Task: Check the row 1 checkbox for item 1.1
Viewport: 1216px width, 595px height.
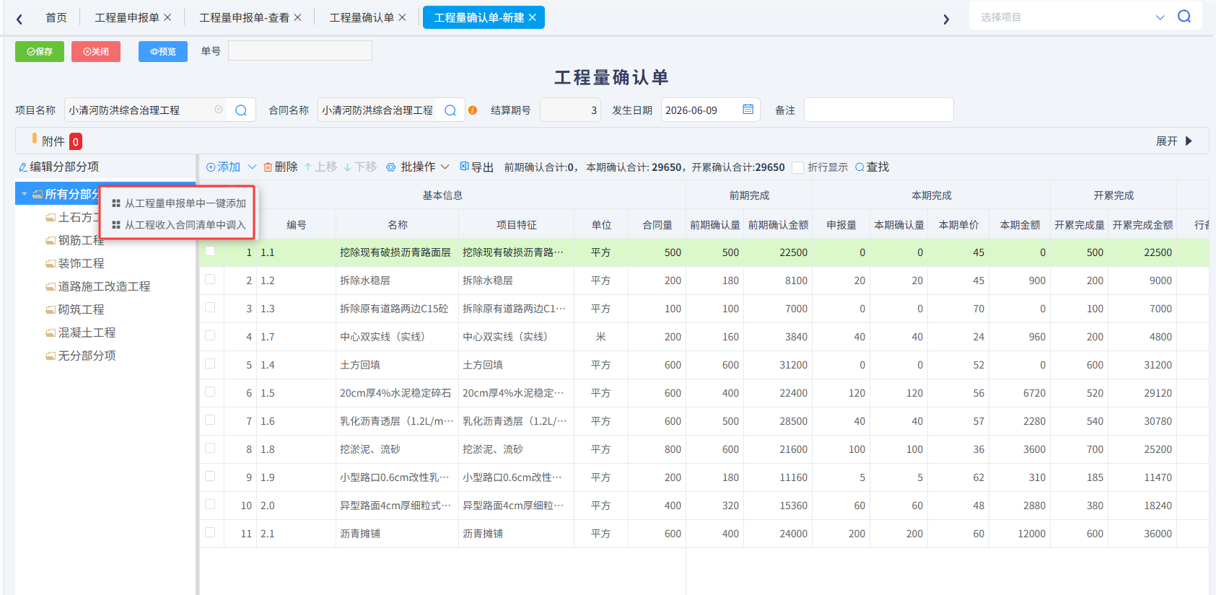Action: [x=210, y=252]
